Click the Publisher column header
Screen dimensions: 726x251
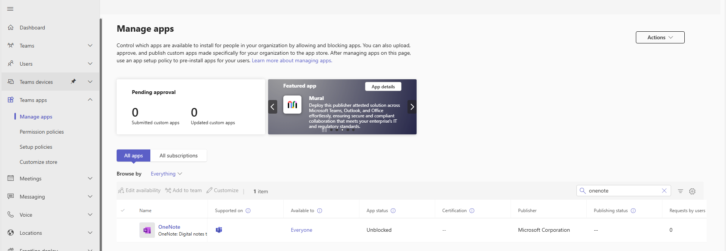pos(527,211)
